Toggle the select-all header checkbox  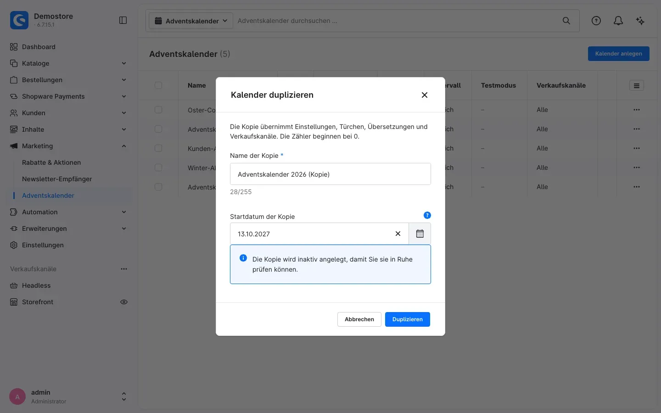158,85
